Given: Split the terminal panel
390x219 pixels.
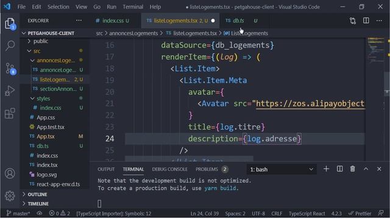Looking at the screenshot, I should click(339, 169).
